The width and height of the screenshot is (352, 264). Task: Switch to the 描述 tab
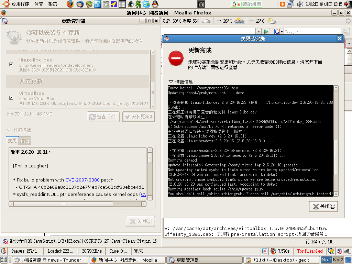click(x=25, y=141)
